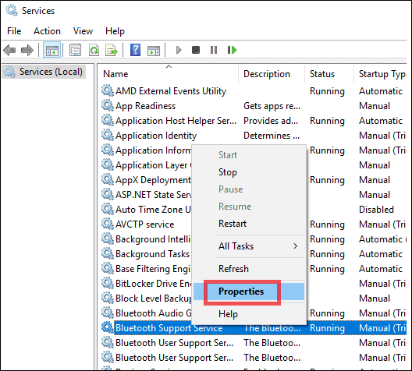Select the AMD External Events Utility service
The width and height of the screenshot is (412, 371).
171,91
